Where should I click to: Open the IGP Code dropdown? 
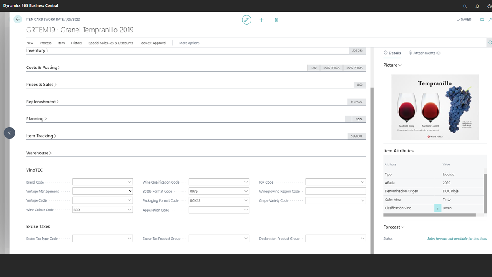pyautogui.click(x=362, y=182)
